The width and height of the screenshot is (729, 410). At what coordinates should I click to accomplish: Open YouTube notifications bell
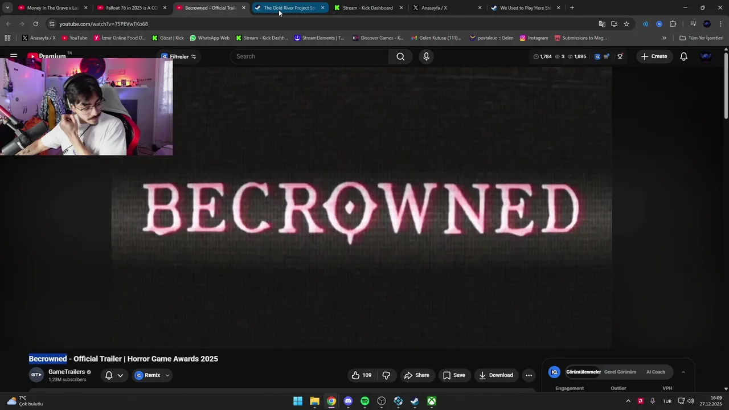point(683,56)
